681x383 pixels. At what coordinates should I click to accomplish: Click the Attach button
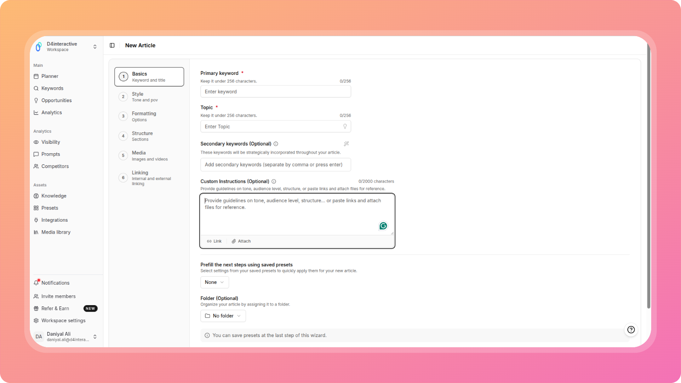[x=241, y=241]
